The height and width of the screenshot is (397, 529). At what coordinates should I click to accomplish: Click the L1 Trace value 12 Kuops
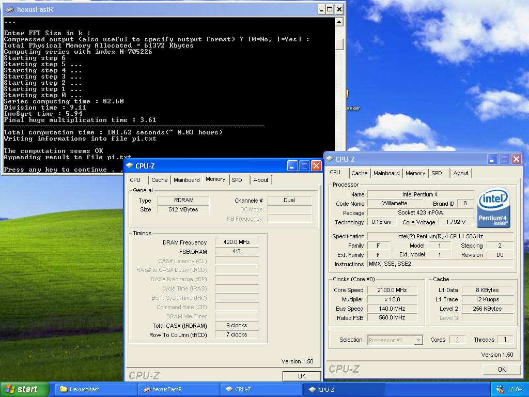coord(487,299)
